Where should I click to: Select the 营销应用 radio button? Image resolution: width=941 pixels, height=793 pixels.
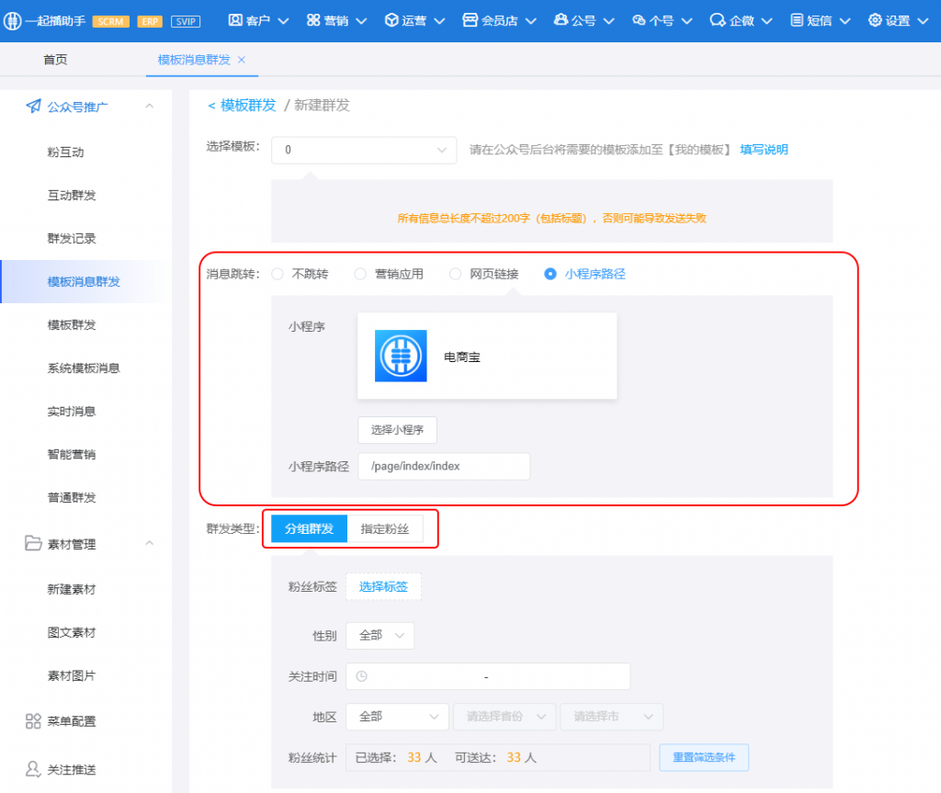[x=360, y=274]
